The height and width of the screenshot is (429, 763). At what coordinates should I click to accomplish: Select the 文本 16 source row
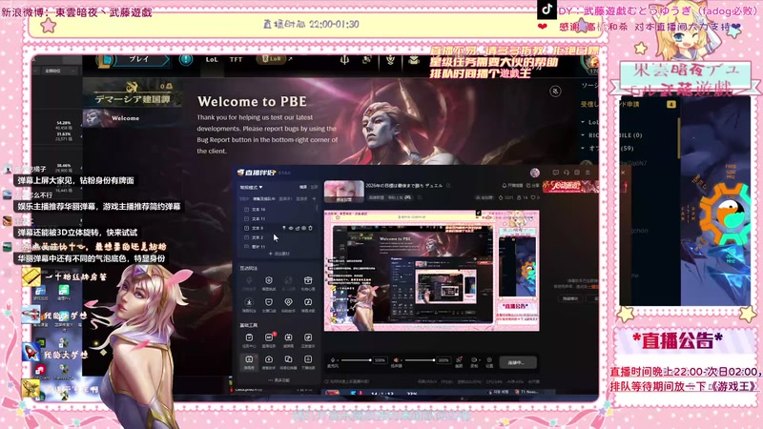[x=278, y=209]
